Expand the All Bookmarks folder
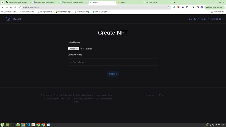 click(x=218, y=12)
